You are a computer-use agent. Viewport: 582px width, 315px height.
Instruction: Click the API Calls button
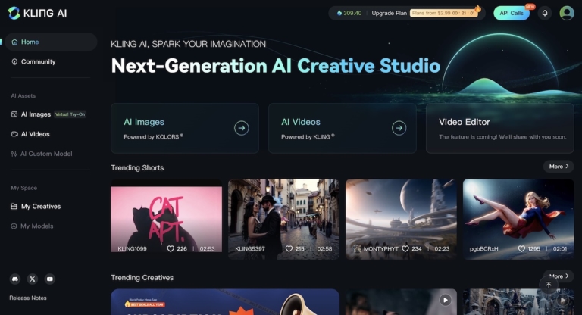click(511, 13)
